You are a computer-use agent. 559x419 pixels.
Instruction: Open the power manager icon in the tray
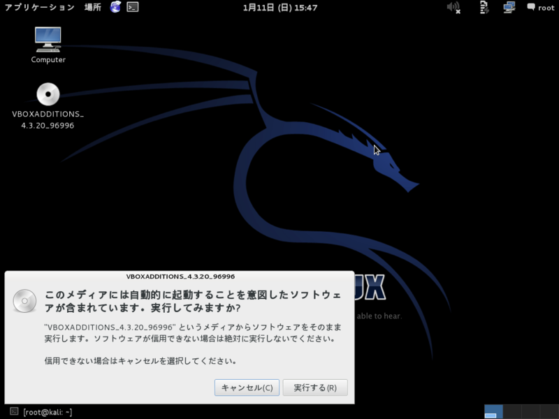coord(483,8)
